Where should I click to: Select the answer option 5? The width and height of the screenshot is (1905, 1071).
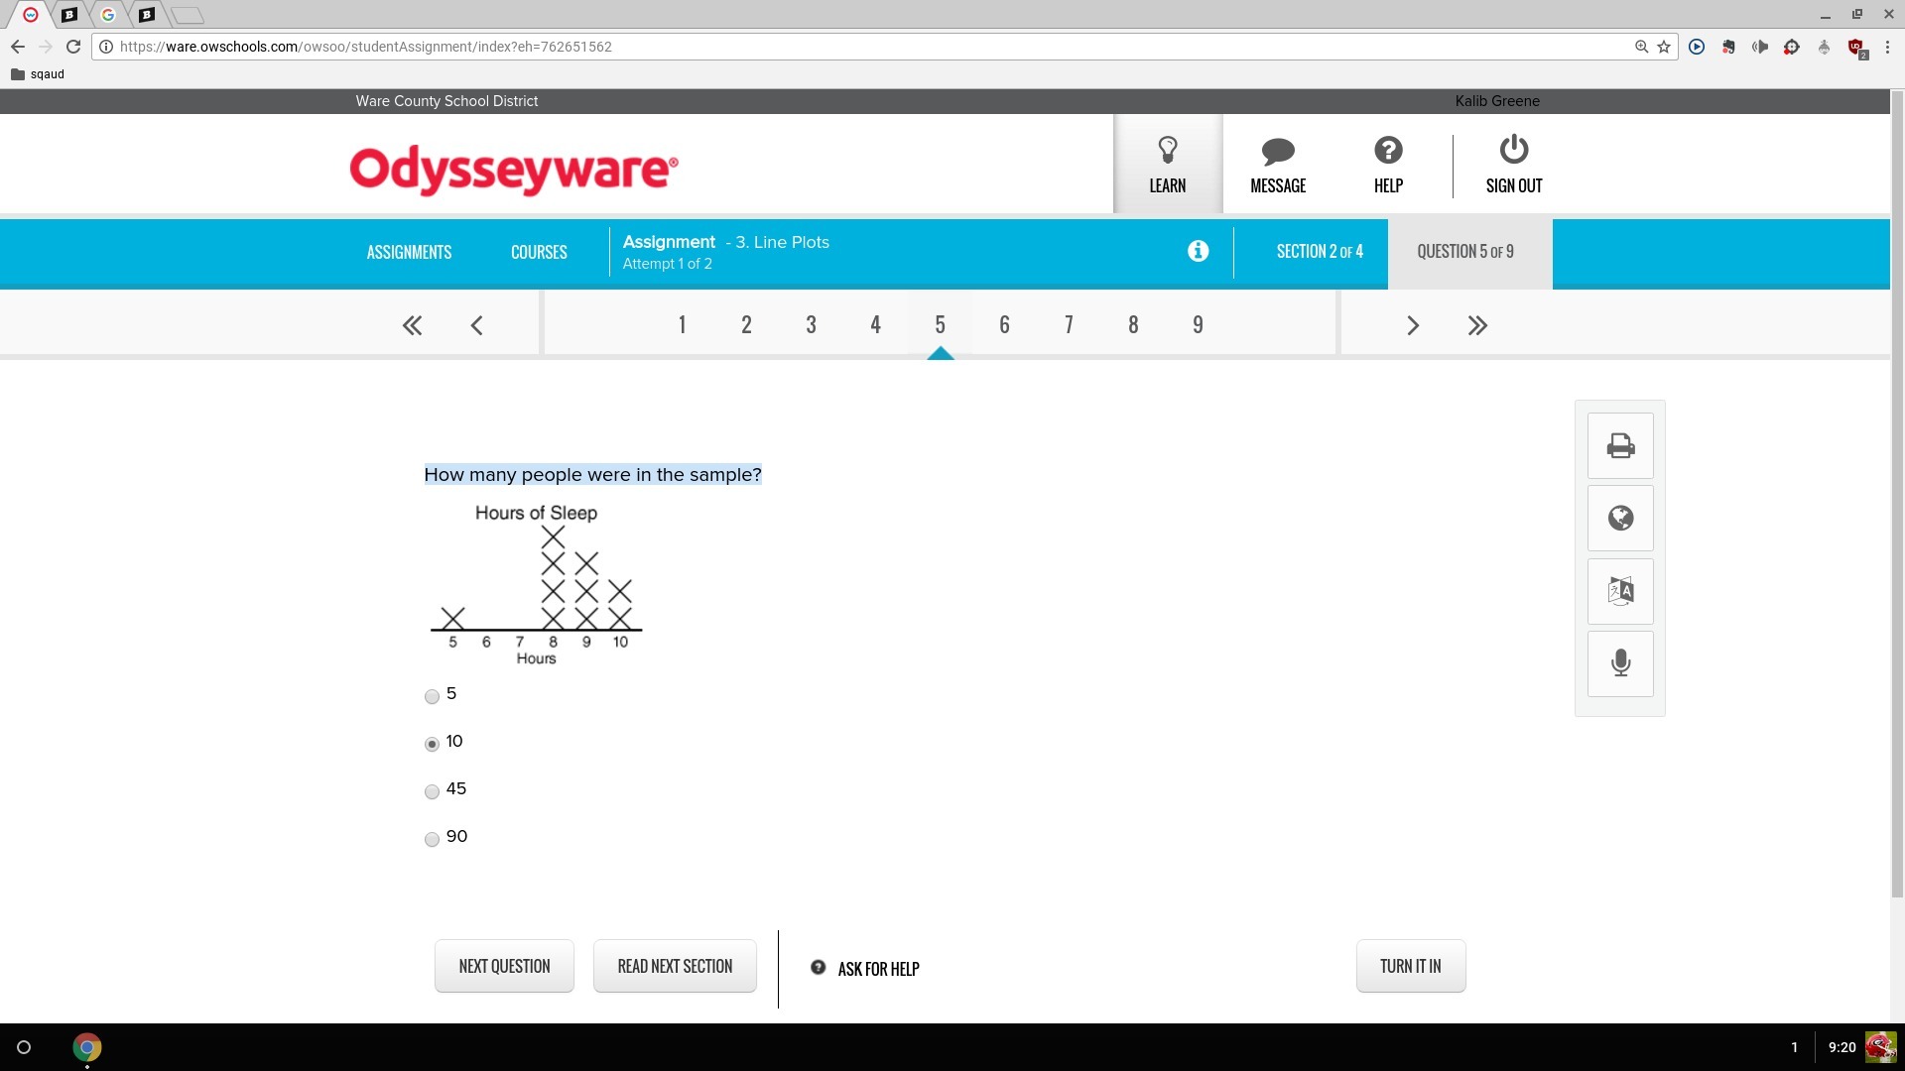pyautogui.click(x=432, y=696)
